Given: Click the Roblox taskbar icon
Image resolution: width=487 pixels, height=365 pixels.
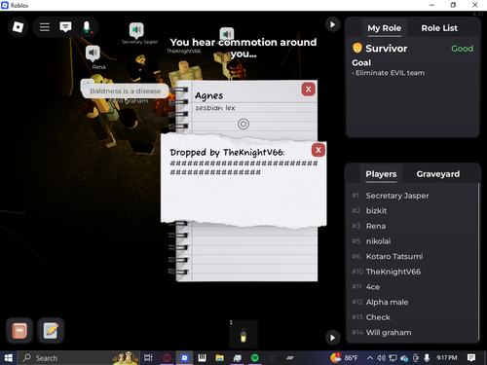Looking at the screenshot, I should [184, 358].
